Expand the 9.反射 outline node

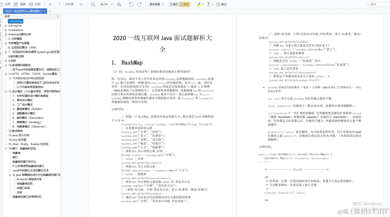[x=6, y=61]
